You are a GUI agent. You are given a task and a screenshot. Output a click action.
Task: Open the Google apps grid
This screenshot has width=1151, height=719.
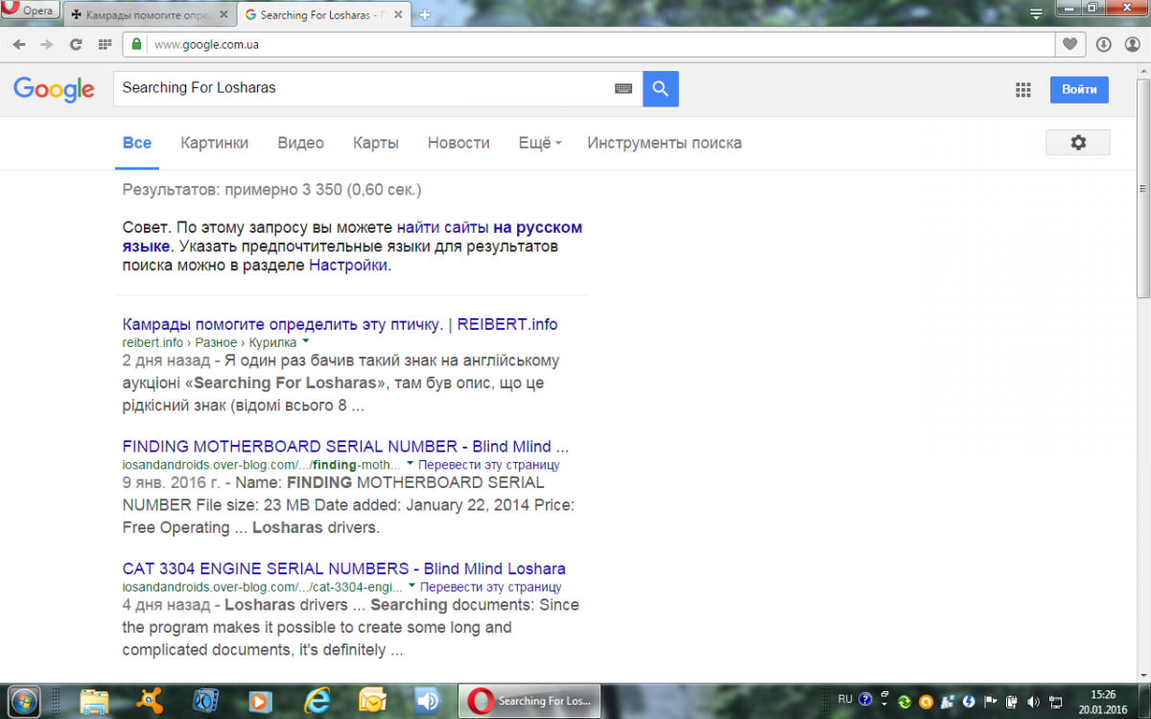pos(1023,89)
